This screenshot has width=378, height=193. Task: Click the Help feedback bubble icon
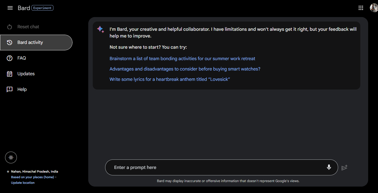[10, 90]
